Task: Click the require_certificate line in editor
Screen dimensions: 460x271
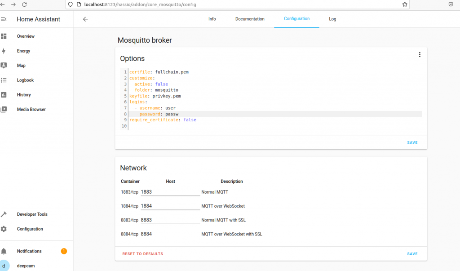Action: click(x=163, y=120)
